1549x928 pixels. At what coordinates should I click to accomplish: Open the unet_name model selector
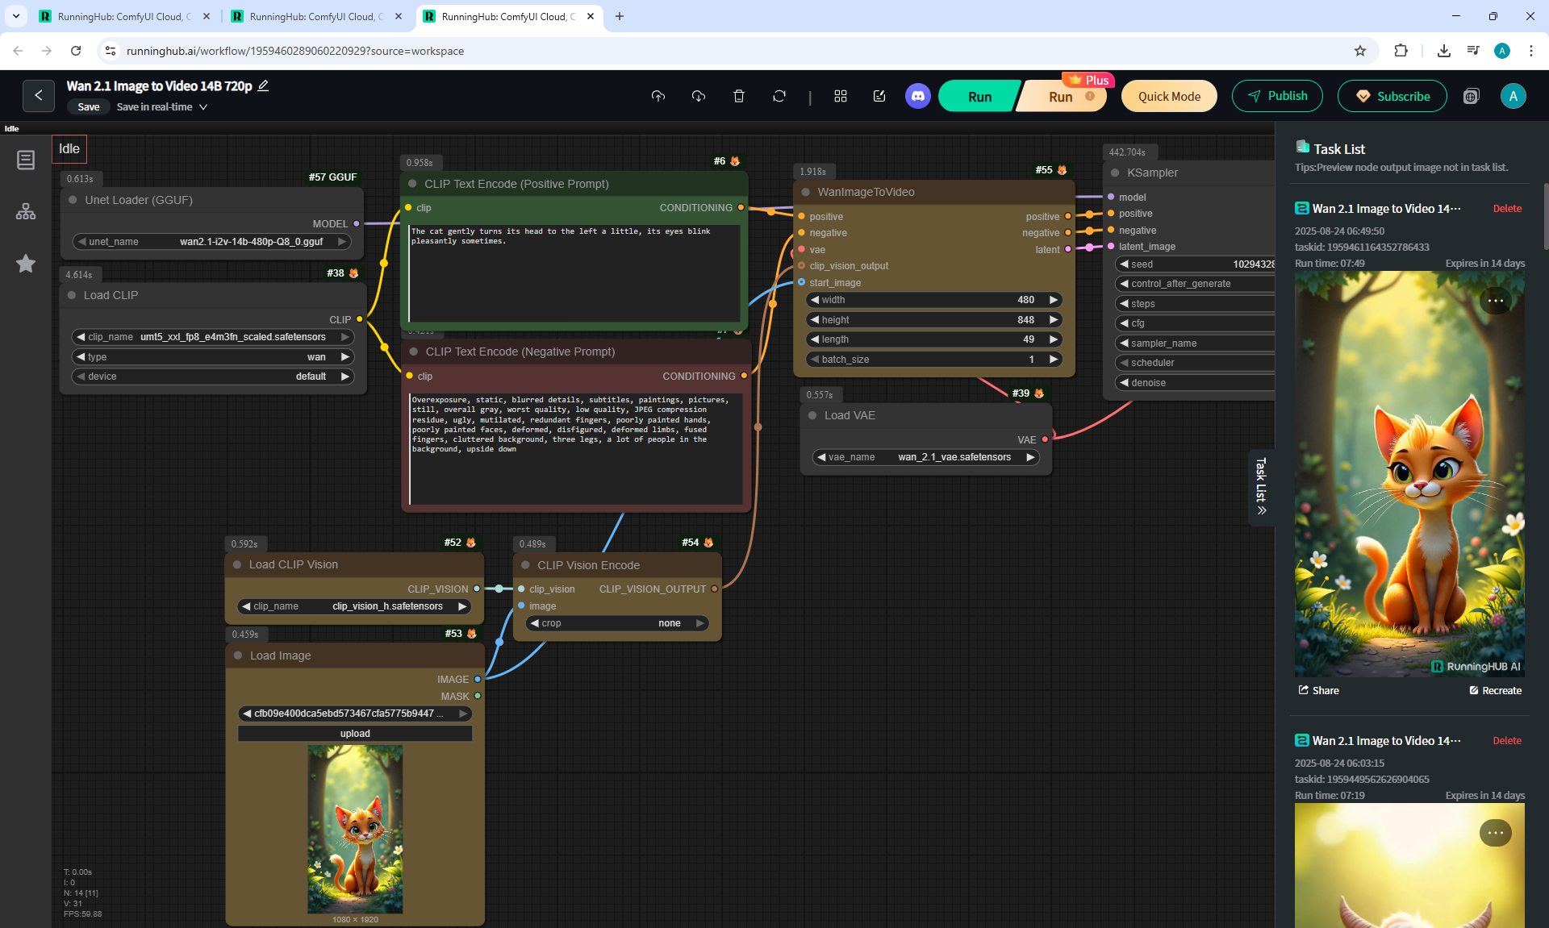pyautogui.click(x=211, y=241)
